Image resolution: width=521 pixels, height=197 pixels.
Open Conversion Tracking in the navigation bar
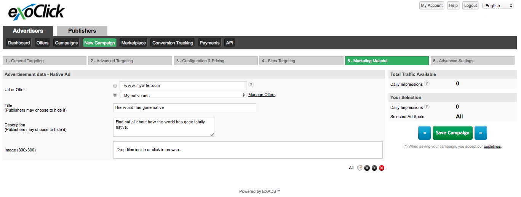click(x=173, y=43)
